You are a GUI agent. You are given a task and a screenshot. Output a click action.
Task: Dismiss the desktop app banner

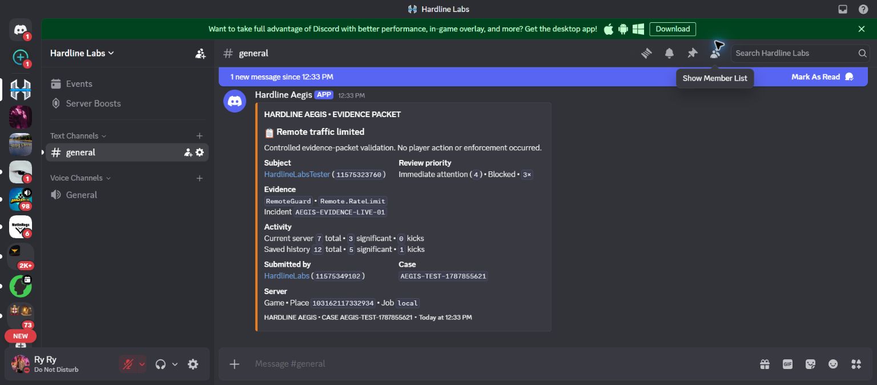[862, 29]
